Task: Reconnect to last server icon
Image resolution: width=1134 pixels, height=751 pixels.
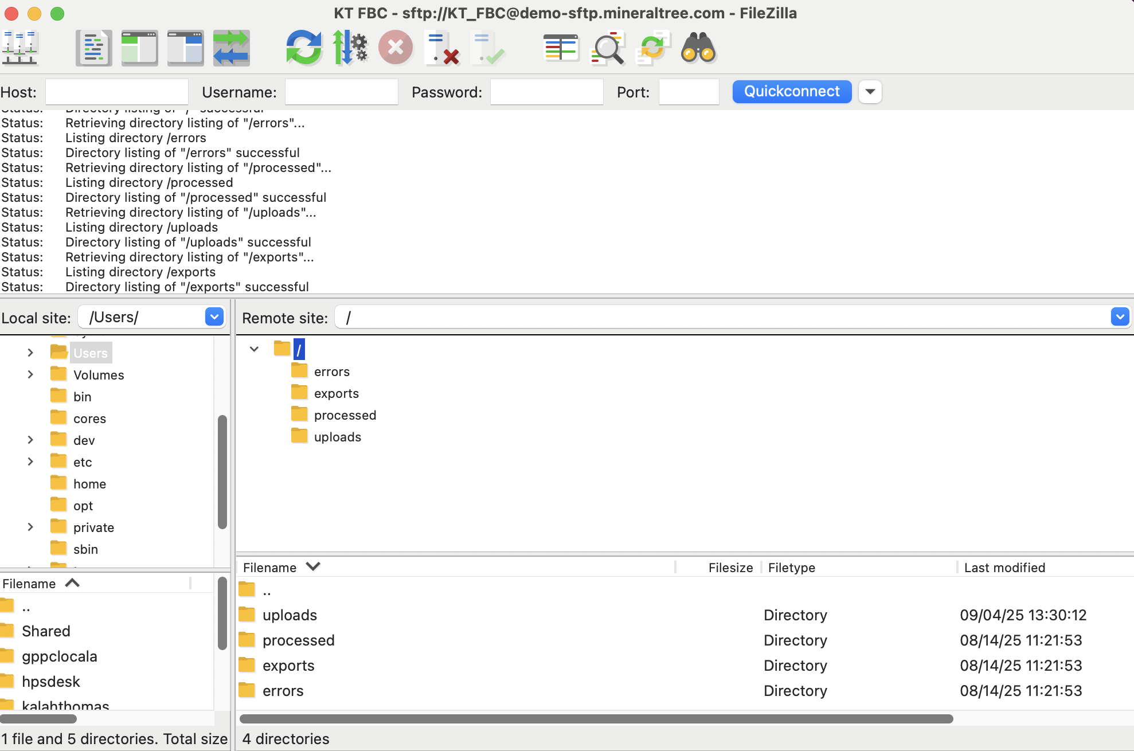Action: click(487, 48)
